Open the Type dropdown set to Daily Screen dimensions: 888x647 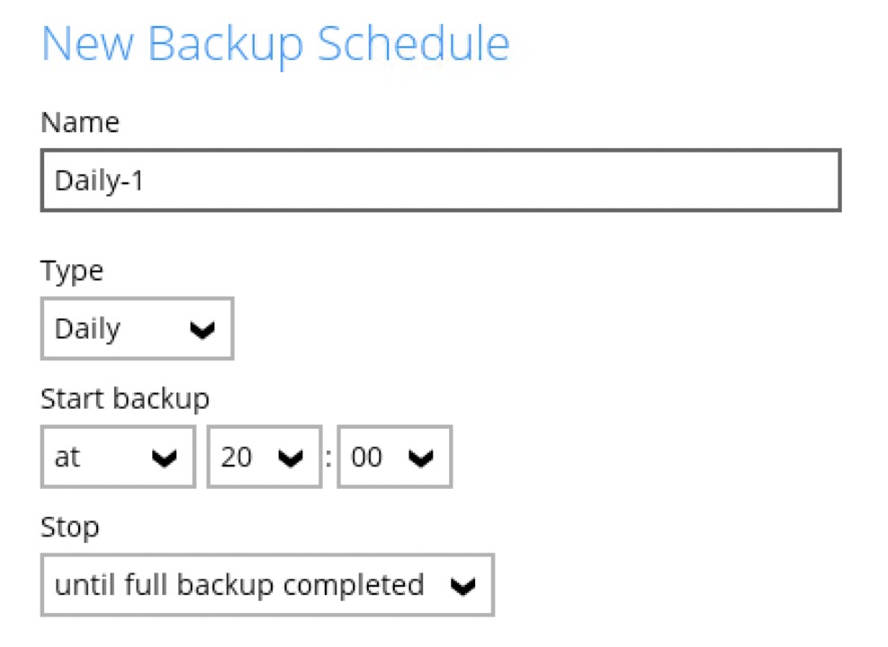coord(137,329)
